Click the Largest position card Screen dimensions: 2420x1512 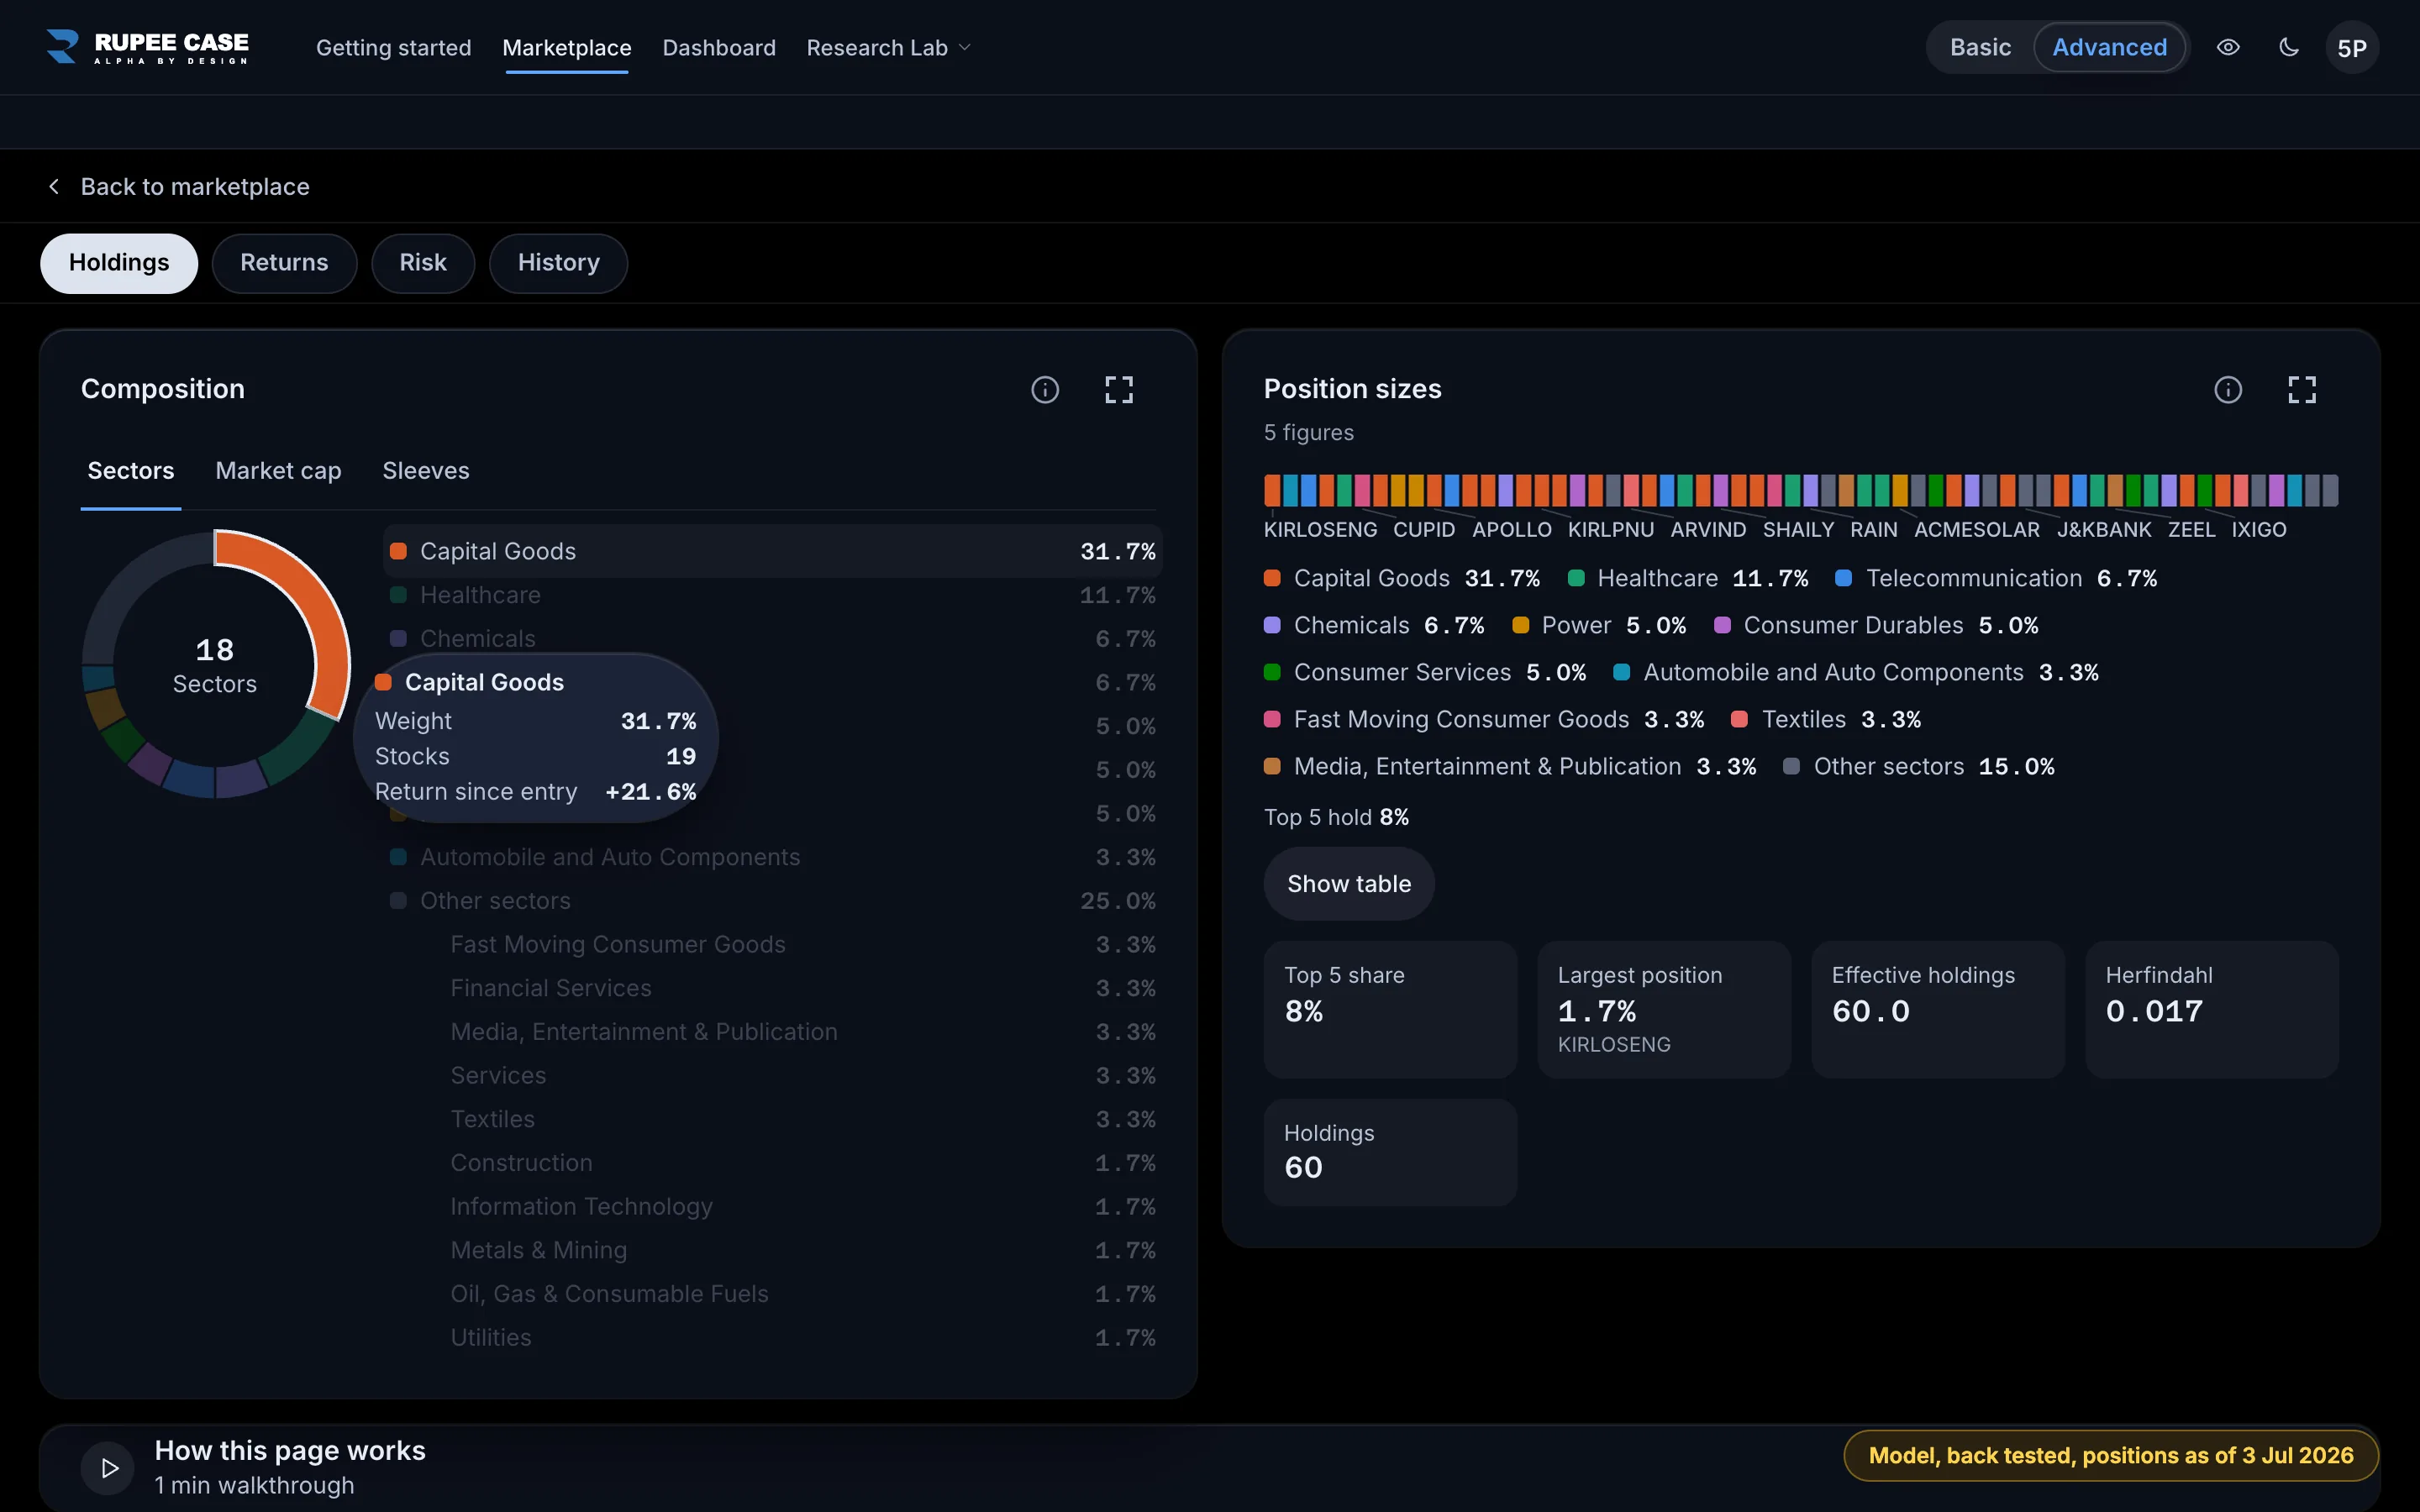[x=1664, y=1009]
